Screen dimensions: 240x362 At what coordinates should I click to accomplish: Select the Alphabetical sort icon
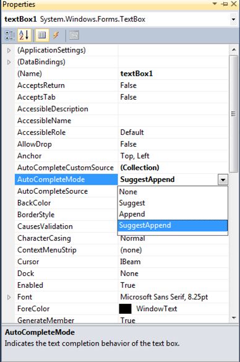click(24, 35)
